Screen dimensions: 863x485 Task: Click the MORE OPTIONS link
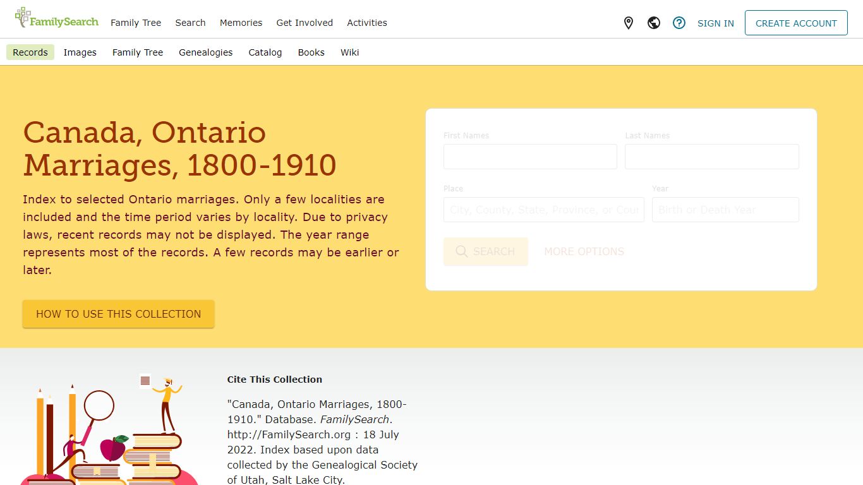click(x=584, y=251)
